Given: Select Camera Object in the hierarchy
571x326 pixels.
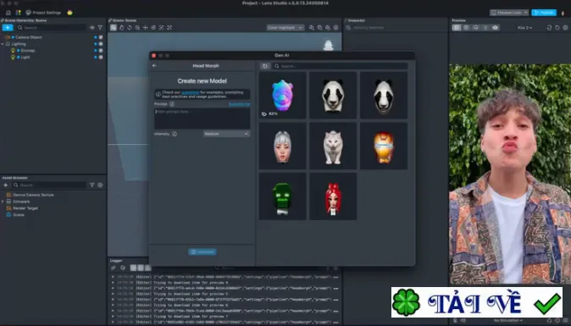Looking at the screenshot, I should coord(29,37).
